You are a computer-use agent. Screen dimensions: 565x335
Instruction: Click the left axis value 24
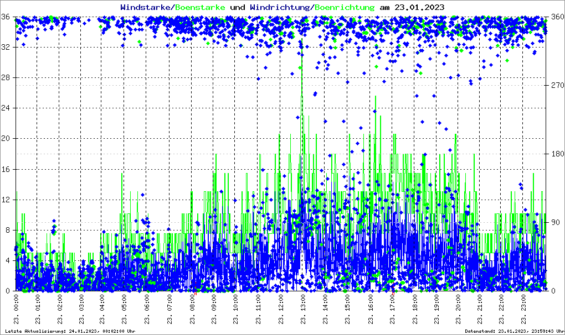pos(6,108)
